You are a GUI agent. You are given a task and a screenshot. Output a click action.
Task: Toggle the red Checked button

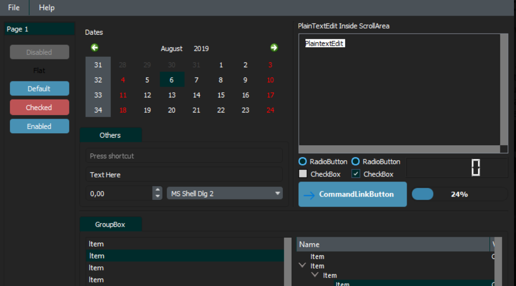pyautogui.click(x=39, y=108)
